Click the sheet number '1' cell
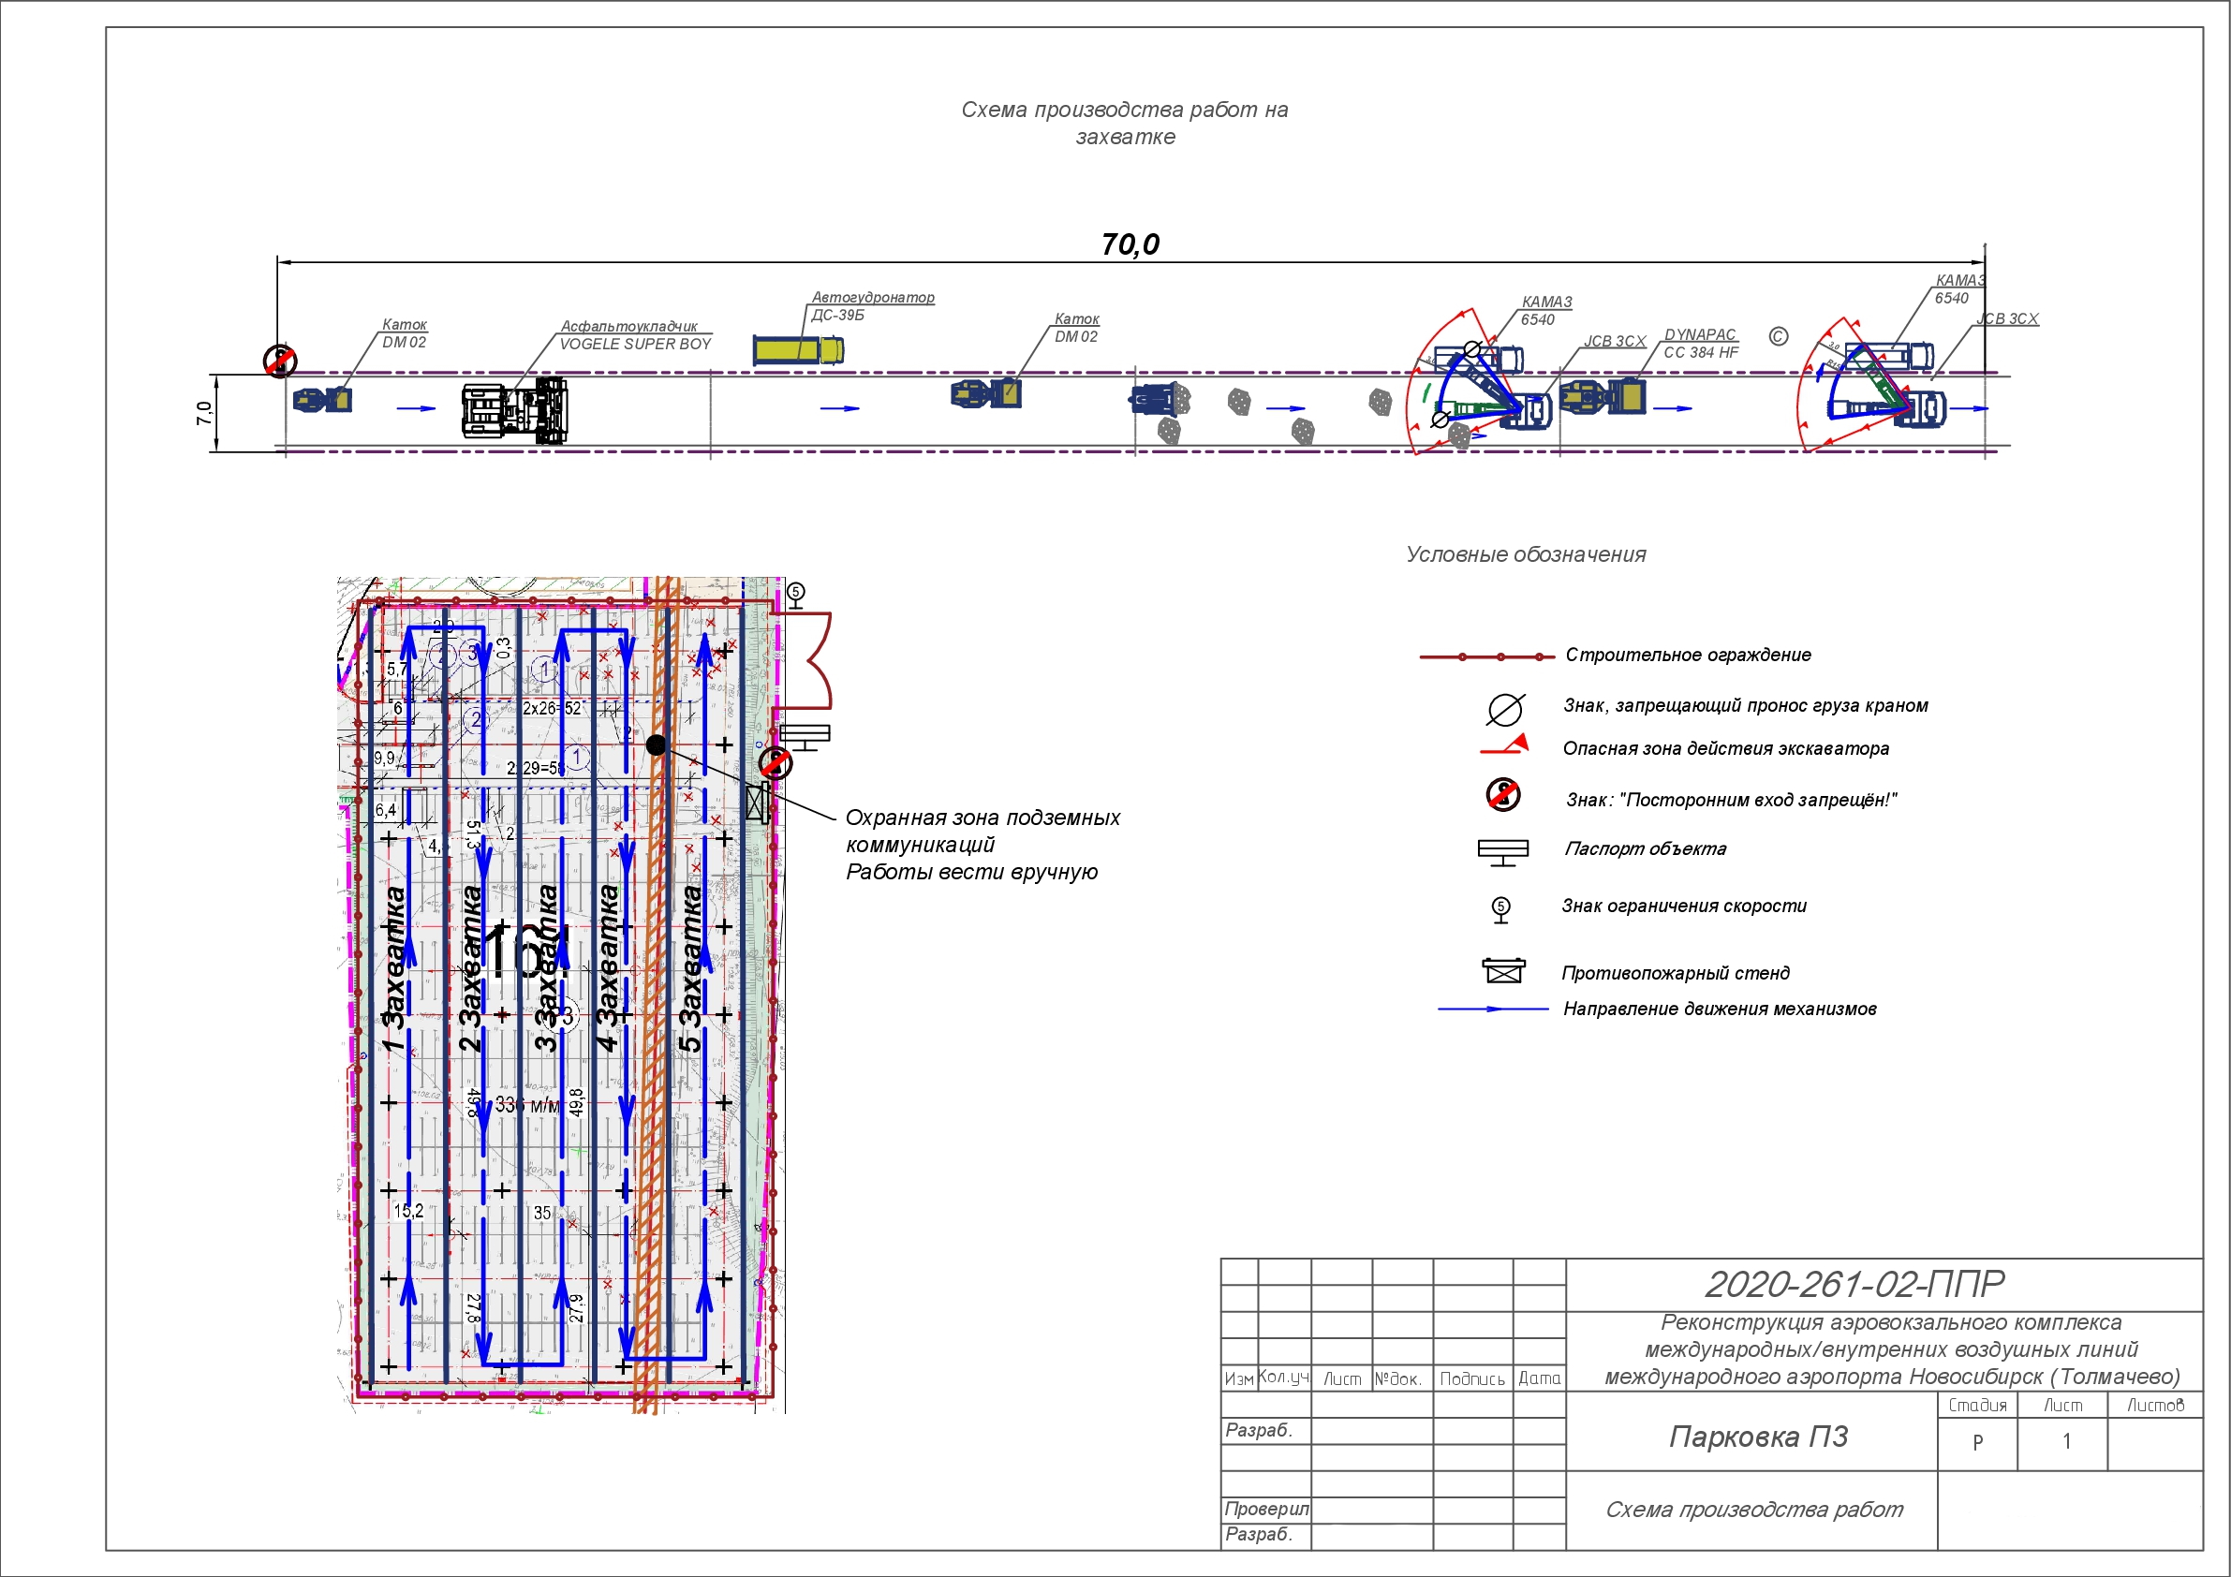This screenshot has height=1577, width=2231. [x=2063, y=1443]
